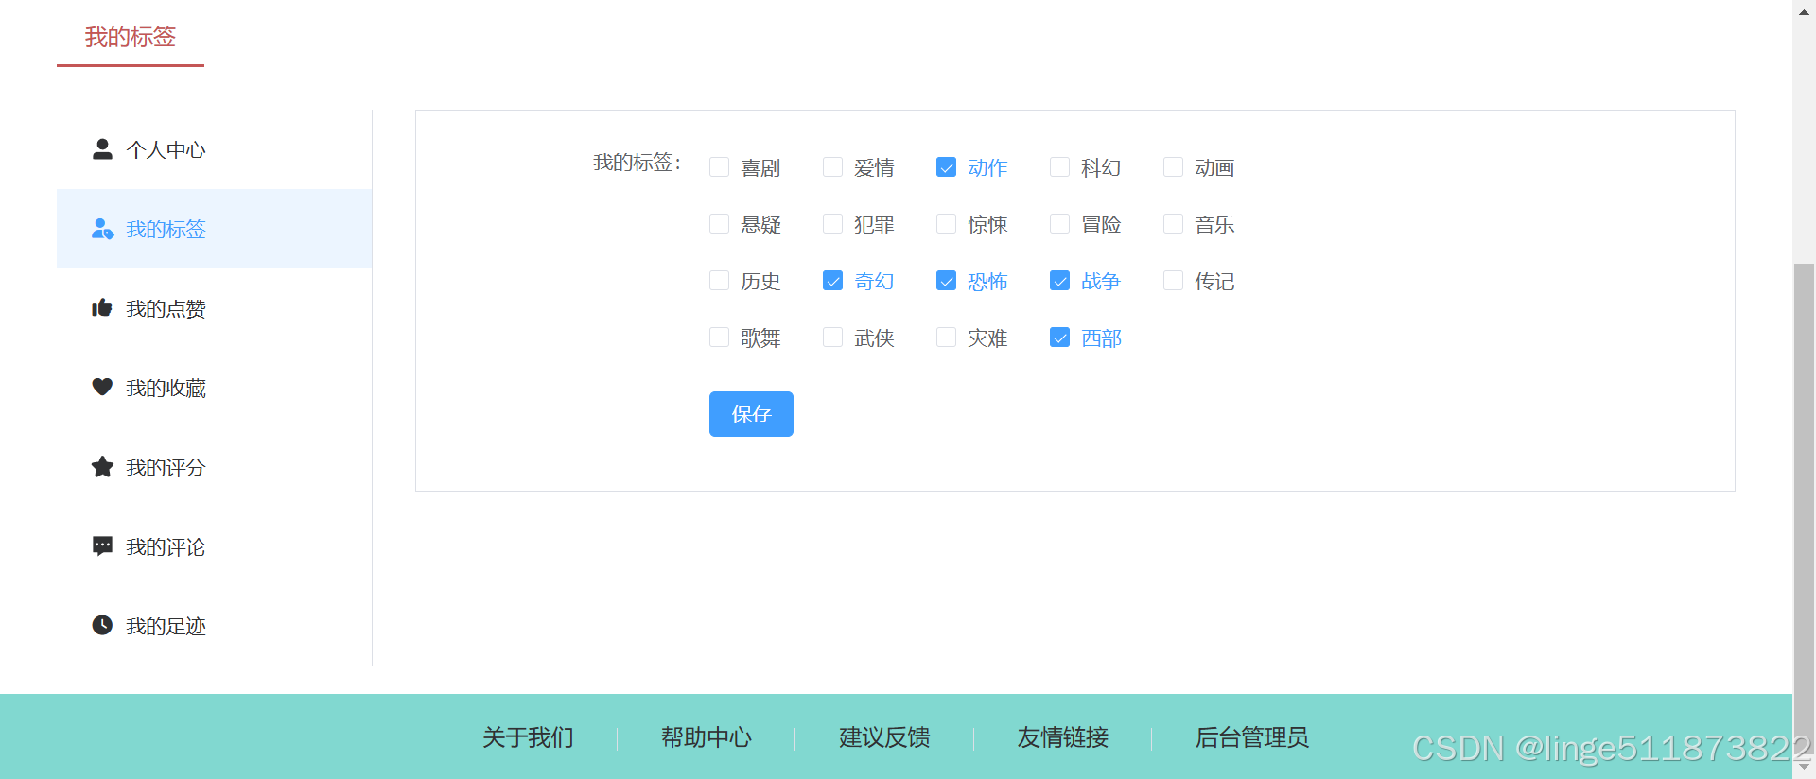Check the 灾难 tag checkbox
1816x779 pixels.
(946, 338)
